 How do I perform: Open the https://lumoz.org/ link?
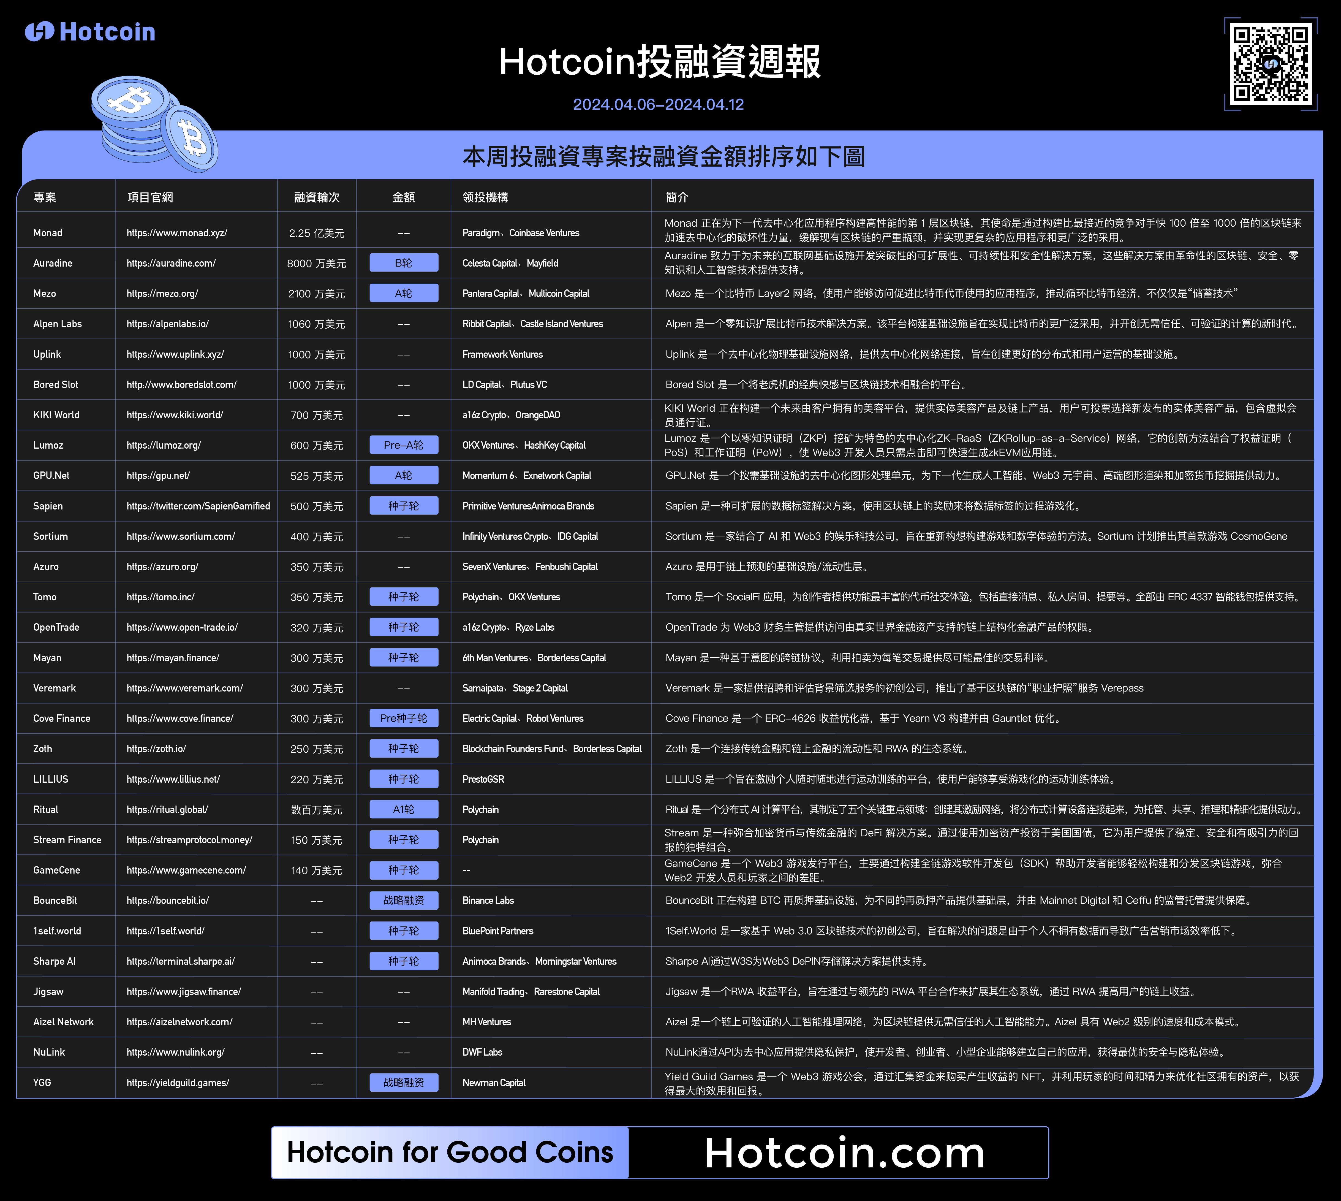[x=164, y=445]
